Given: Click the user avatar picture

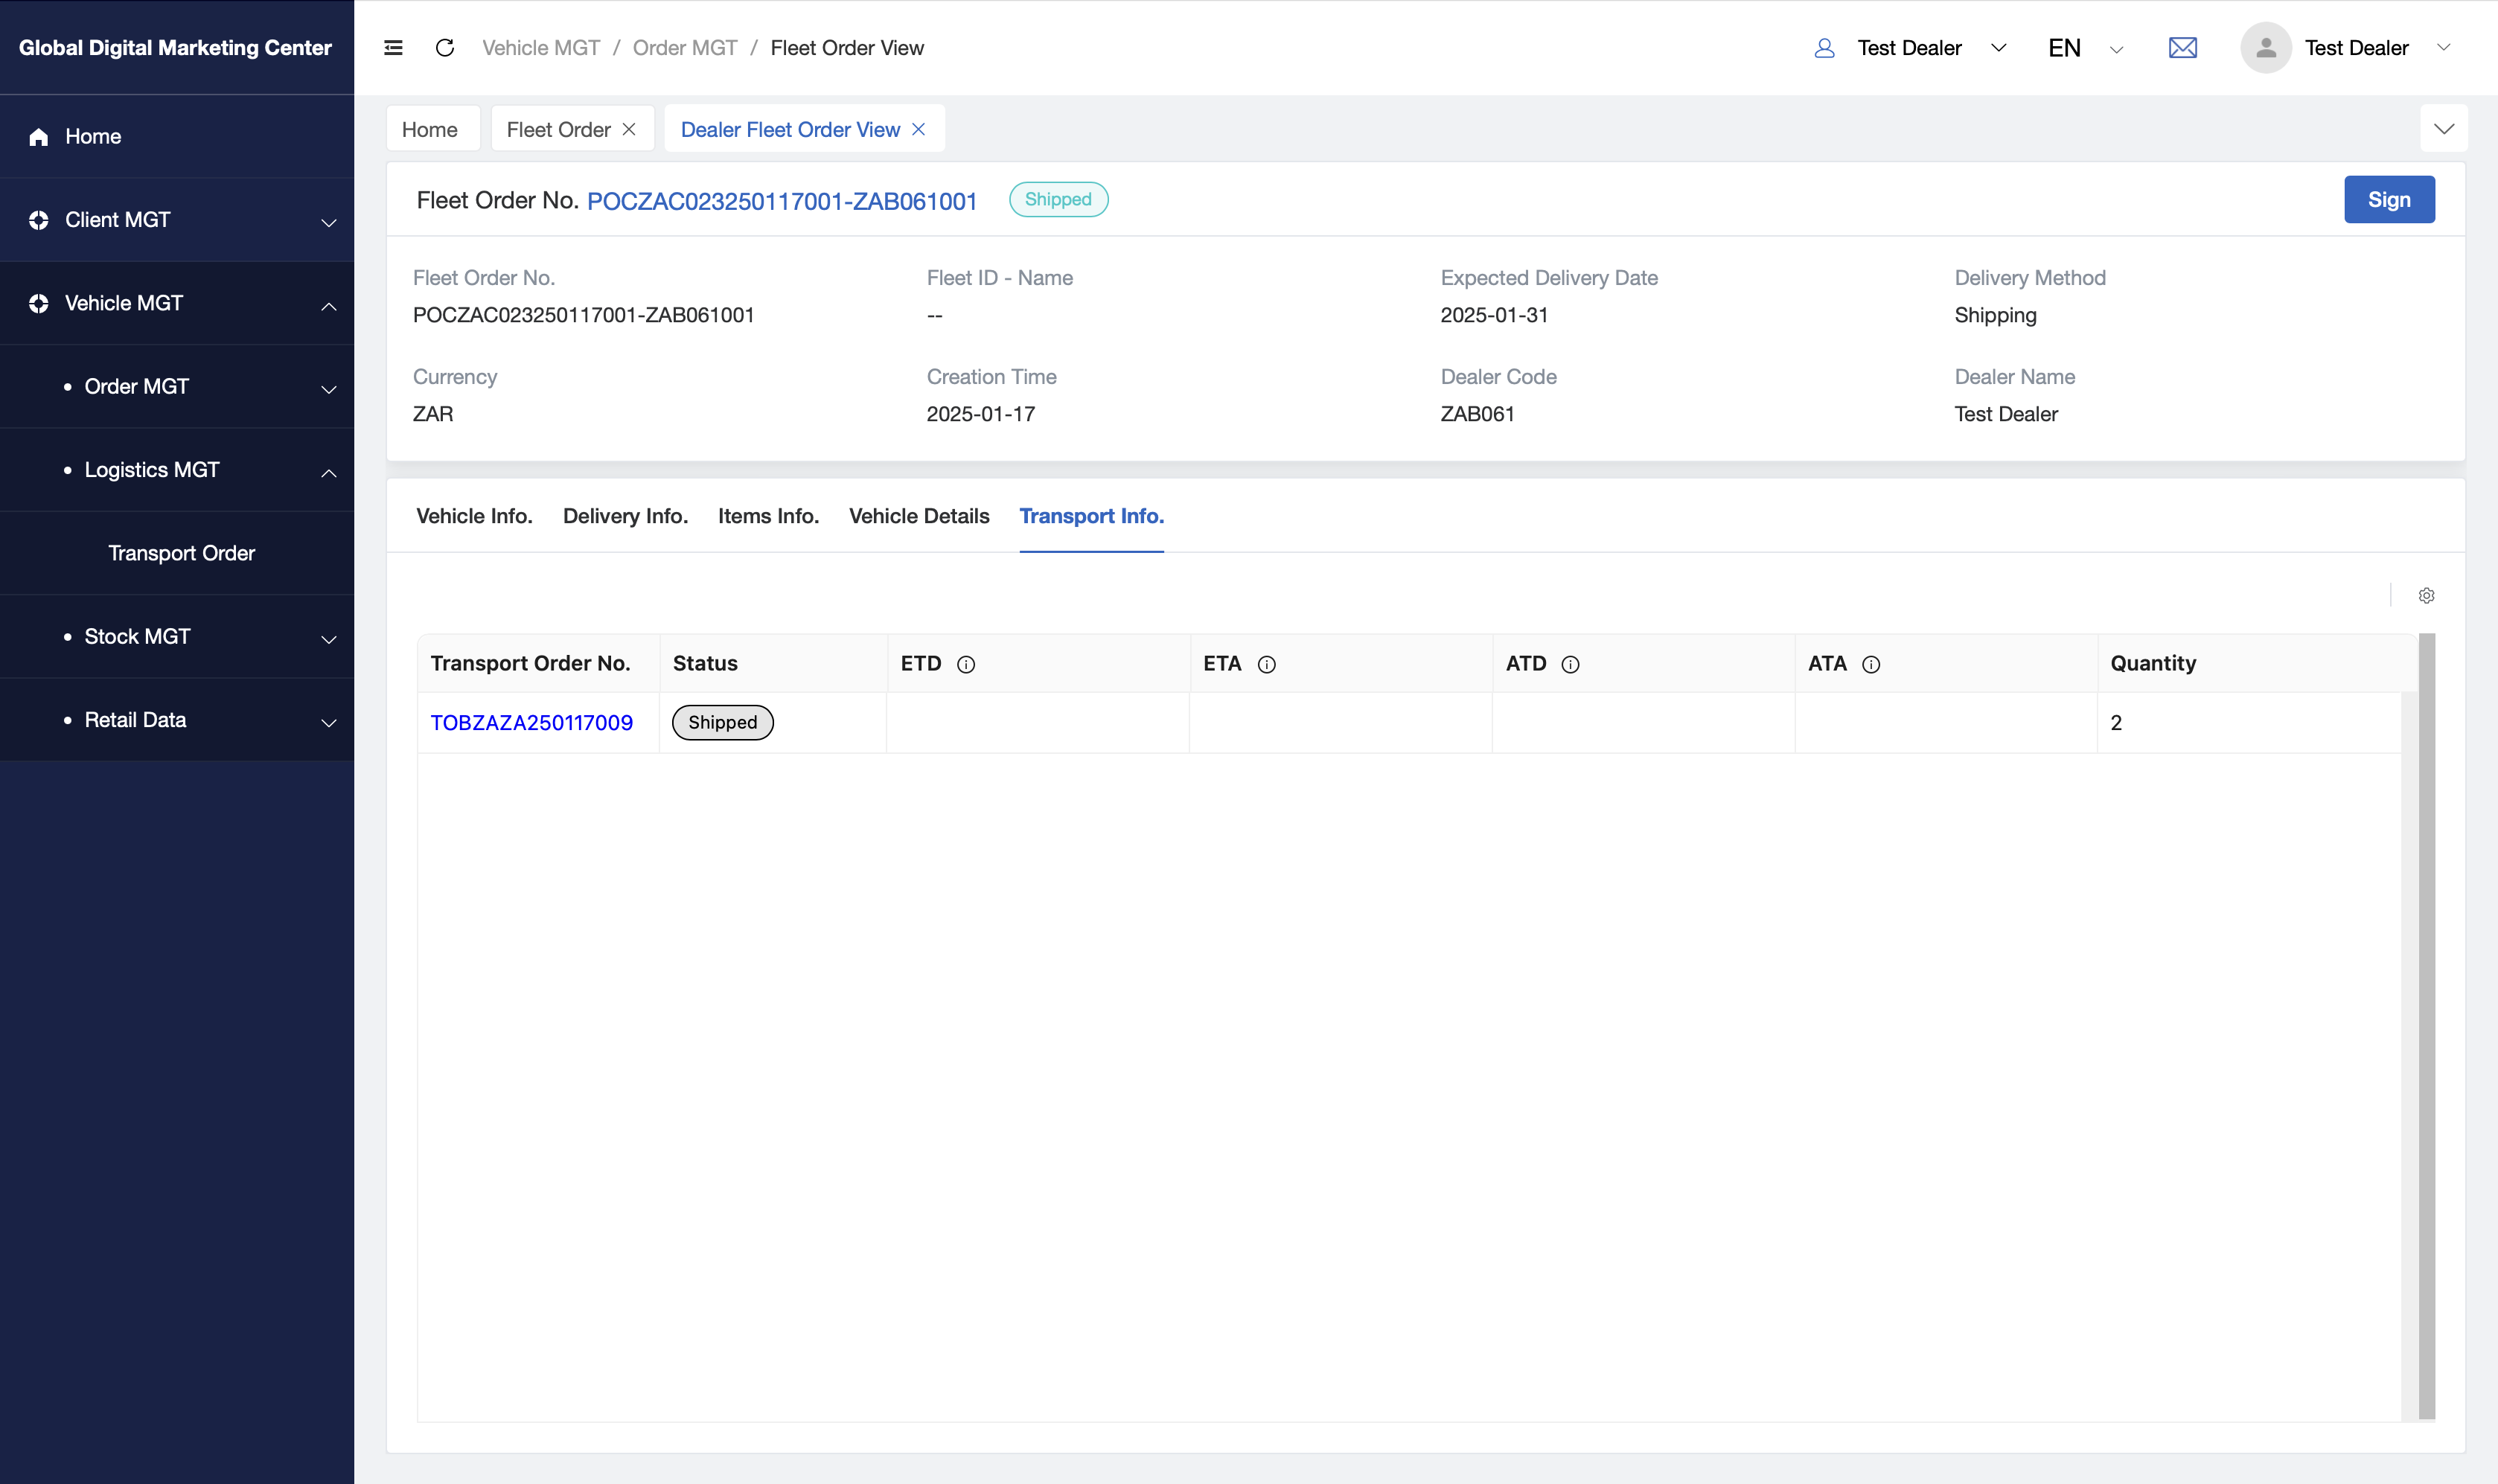Looking at the screenshot, I should [x=2265, y=48].
